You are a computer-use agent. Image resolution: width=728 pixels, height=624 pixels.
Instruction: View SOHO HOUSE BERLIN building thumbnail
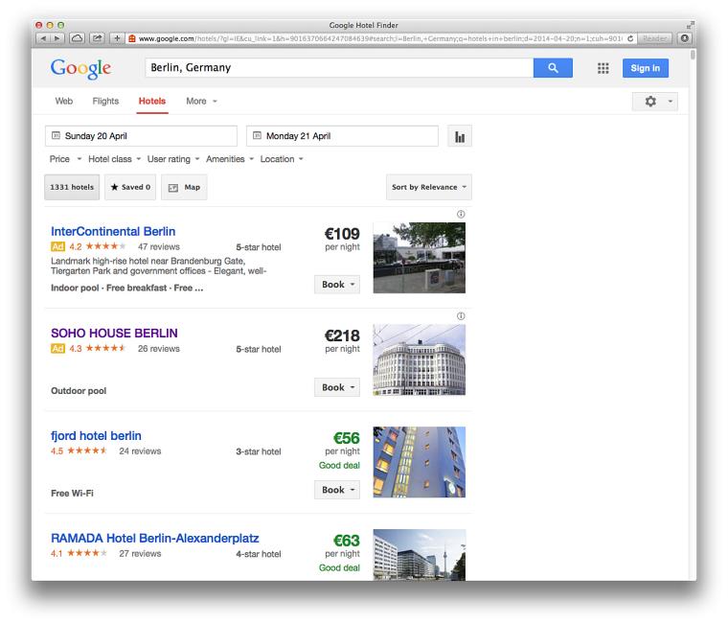420,359
